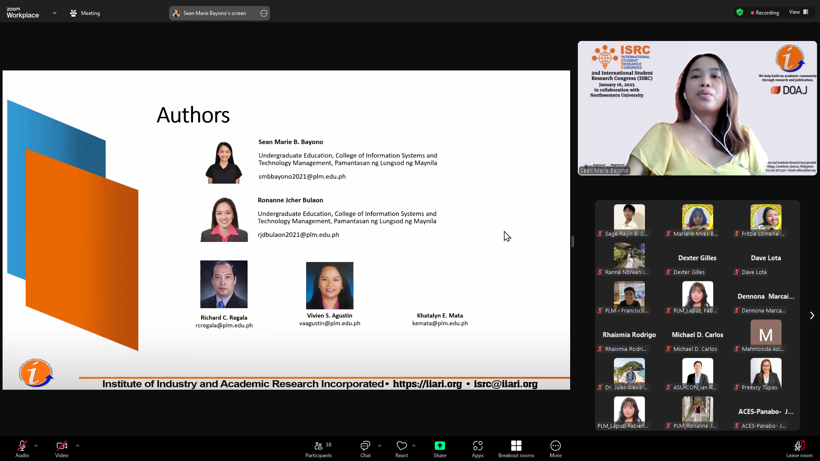Expand audio settings arrow next to Audio

pos(36,446)
